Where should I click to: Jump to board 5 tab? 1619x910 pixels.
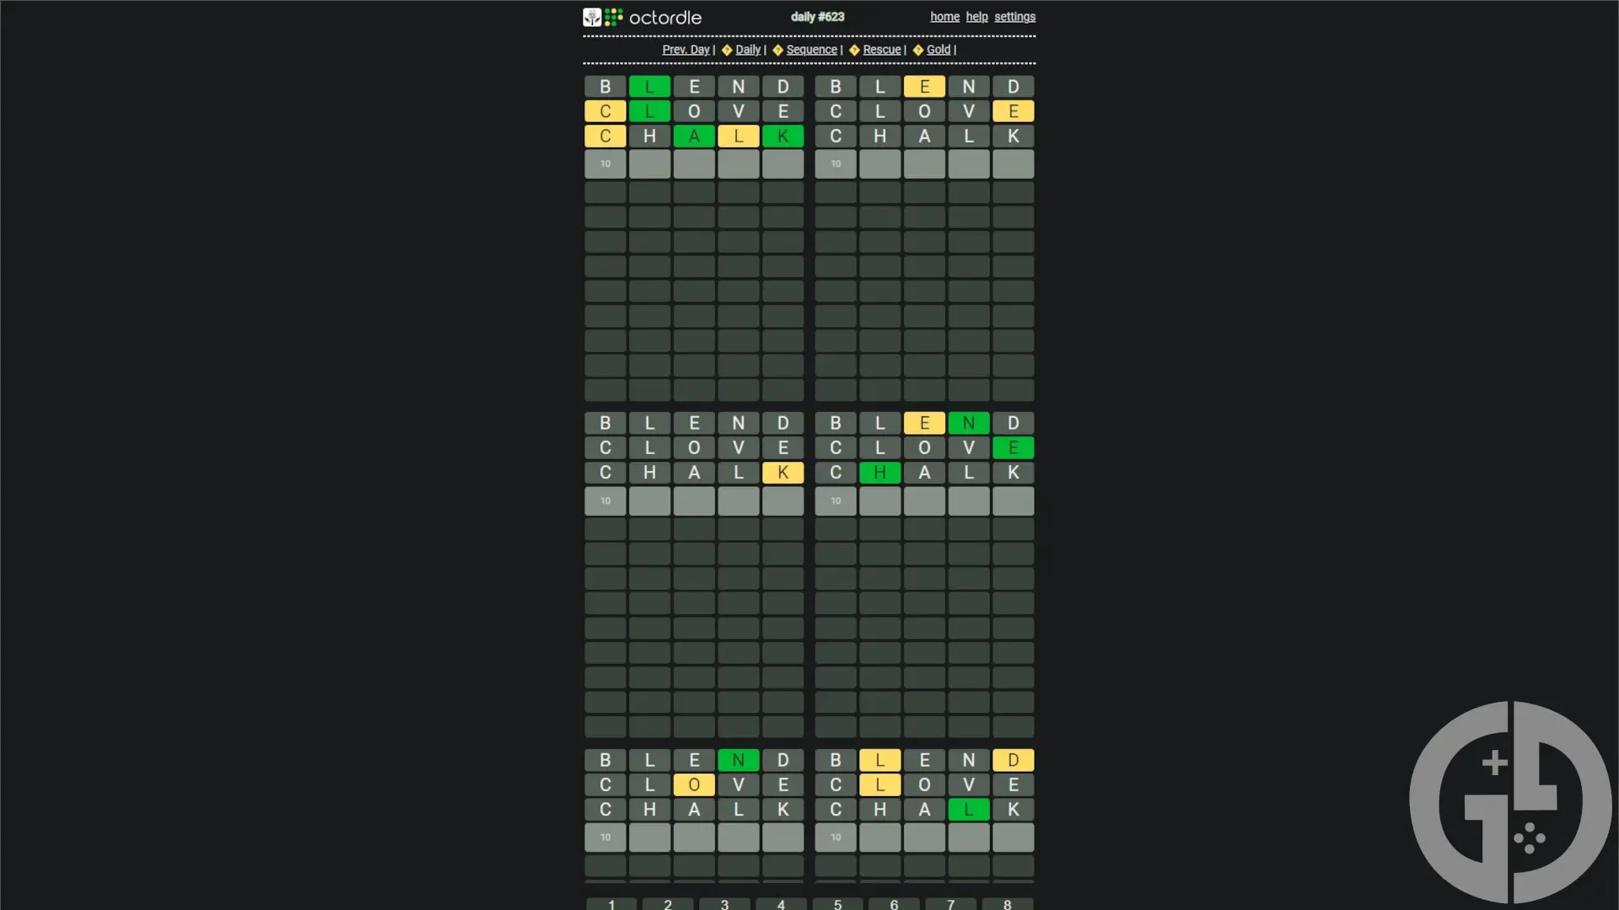pos(837,903)
